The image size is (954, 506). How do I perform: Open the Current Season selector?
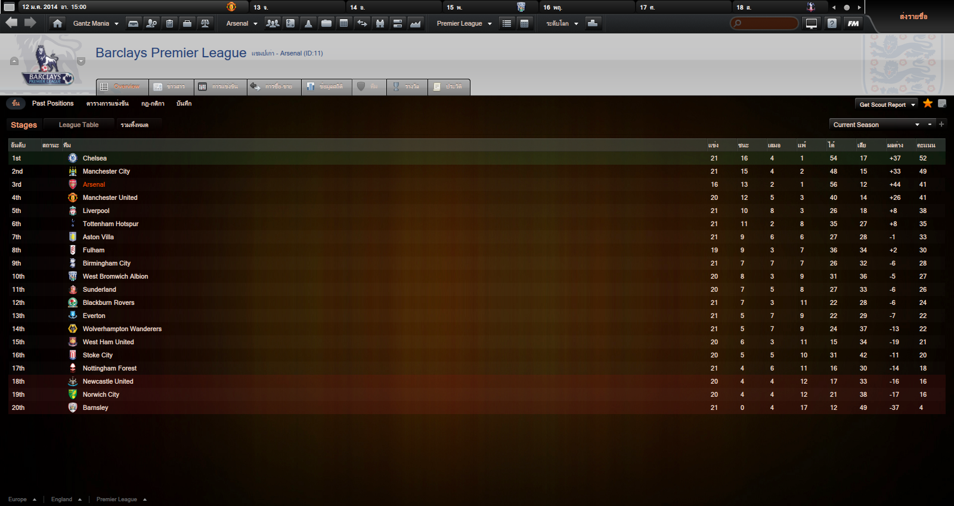pos(876,125)
